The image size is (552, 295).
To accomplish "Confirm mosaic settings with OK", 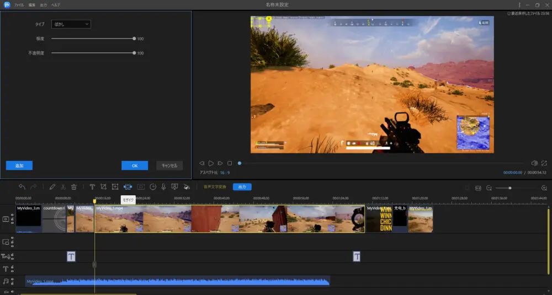I will pos(135,165).
